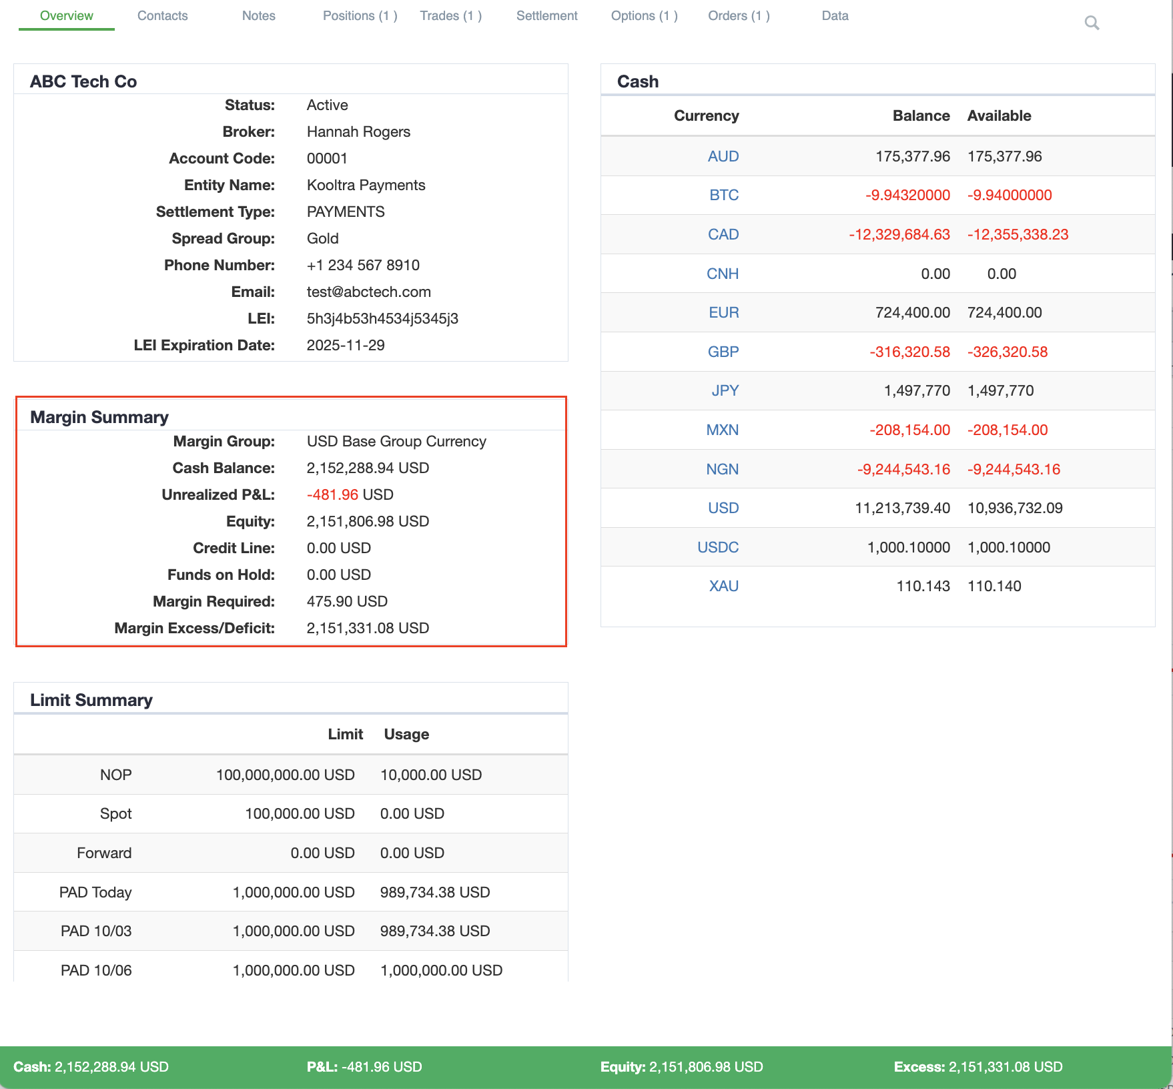Open the Positions (1) tab
Viewport: 1173px width, 1089px height.
coord(360,16)
